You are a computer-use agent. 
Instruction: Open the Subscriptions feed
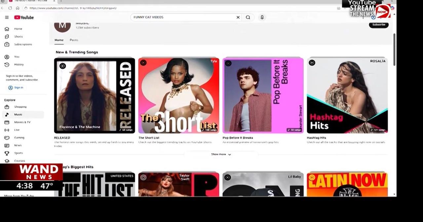pos(23,44)
